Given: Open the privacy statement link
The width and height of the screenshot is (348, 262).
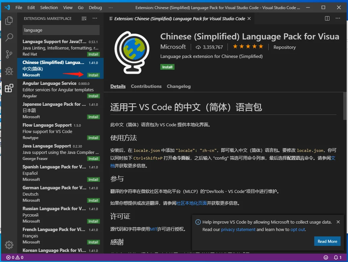Looking at the screenshot, I should pyautogui.click(x=238, y=229).
